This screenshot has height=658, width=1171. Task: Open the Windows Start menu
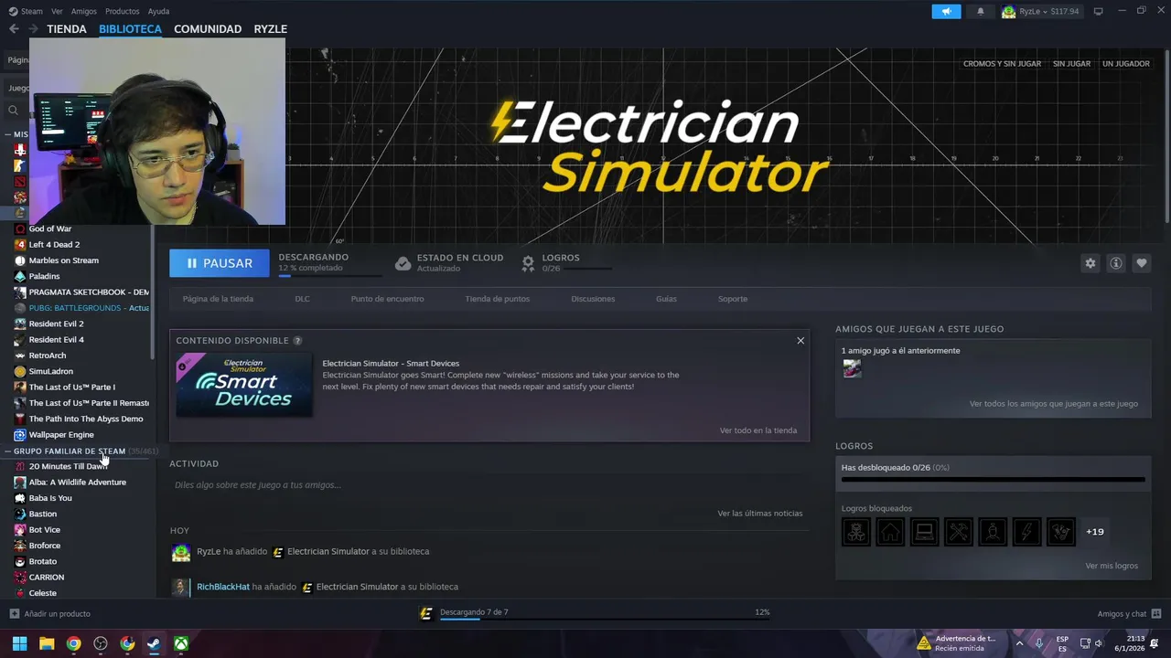click(x=19, y=643)
